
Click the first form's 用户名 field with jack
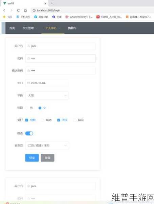61,46
